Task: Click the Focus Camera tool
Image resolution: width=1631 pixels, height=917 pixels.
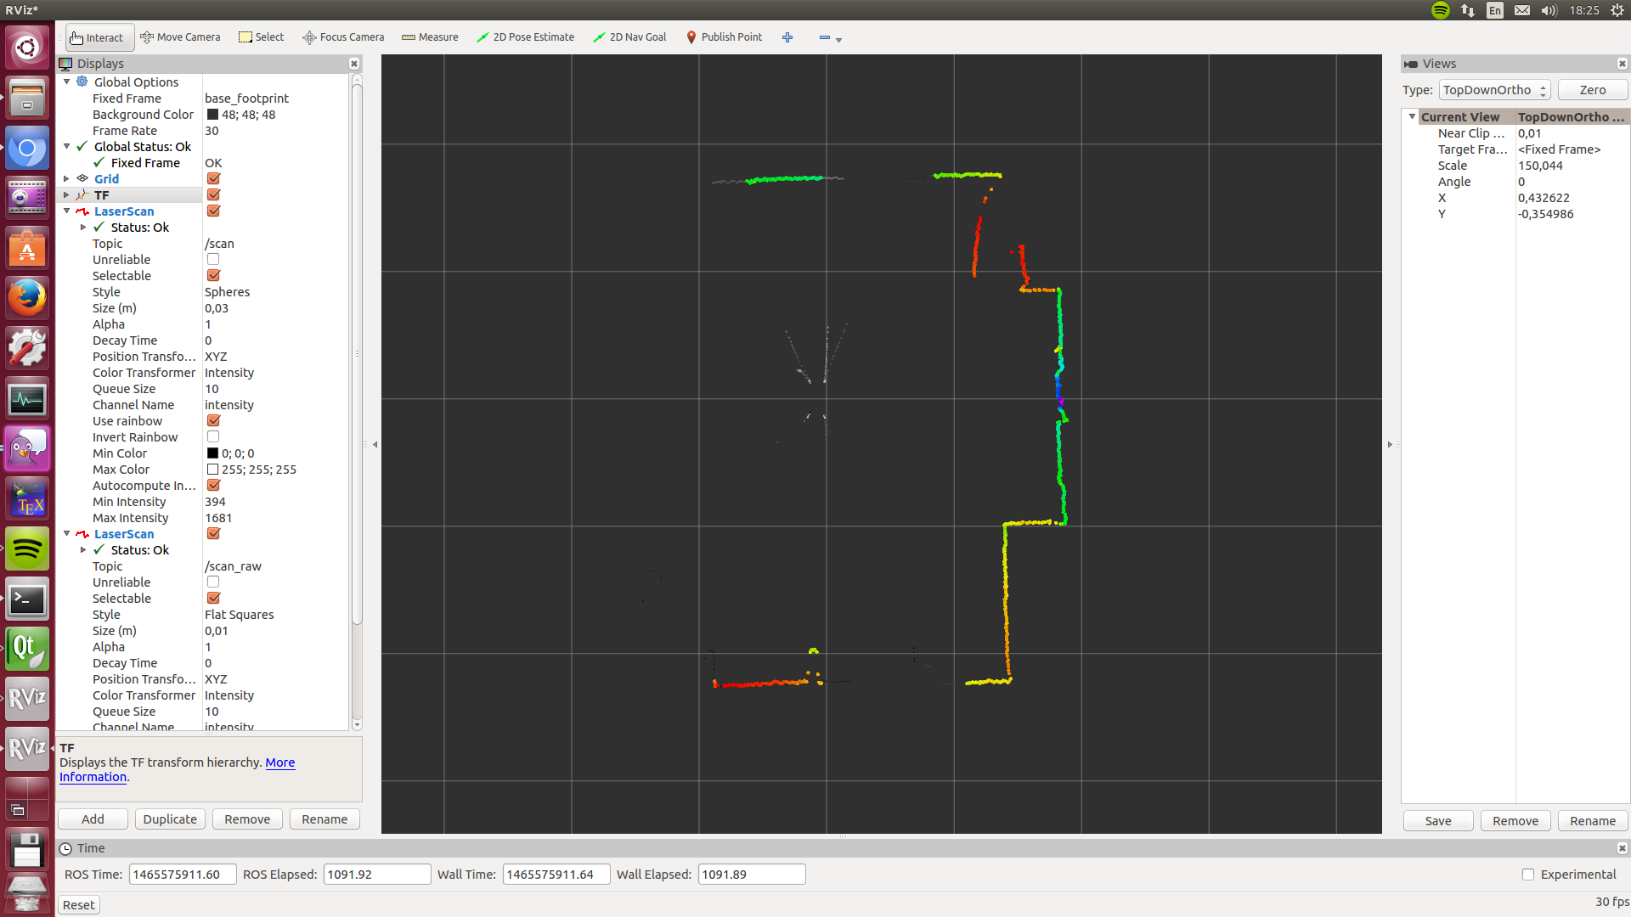Action: (343, 37)
